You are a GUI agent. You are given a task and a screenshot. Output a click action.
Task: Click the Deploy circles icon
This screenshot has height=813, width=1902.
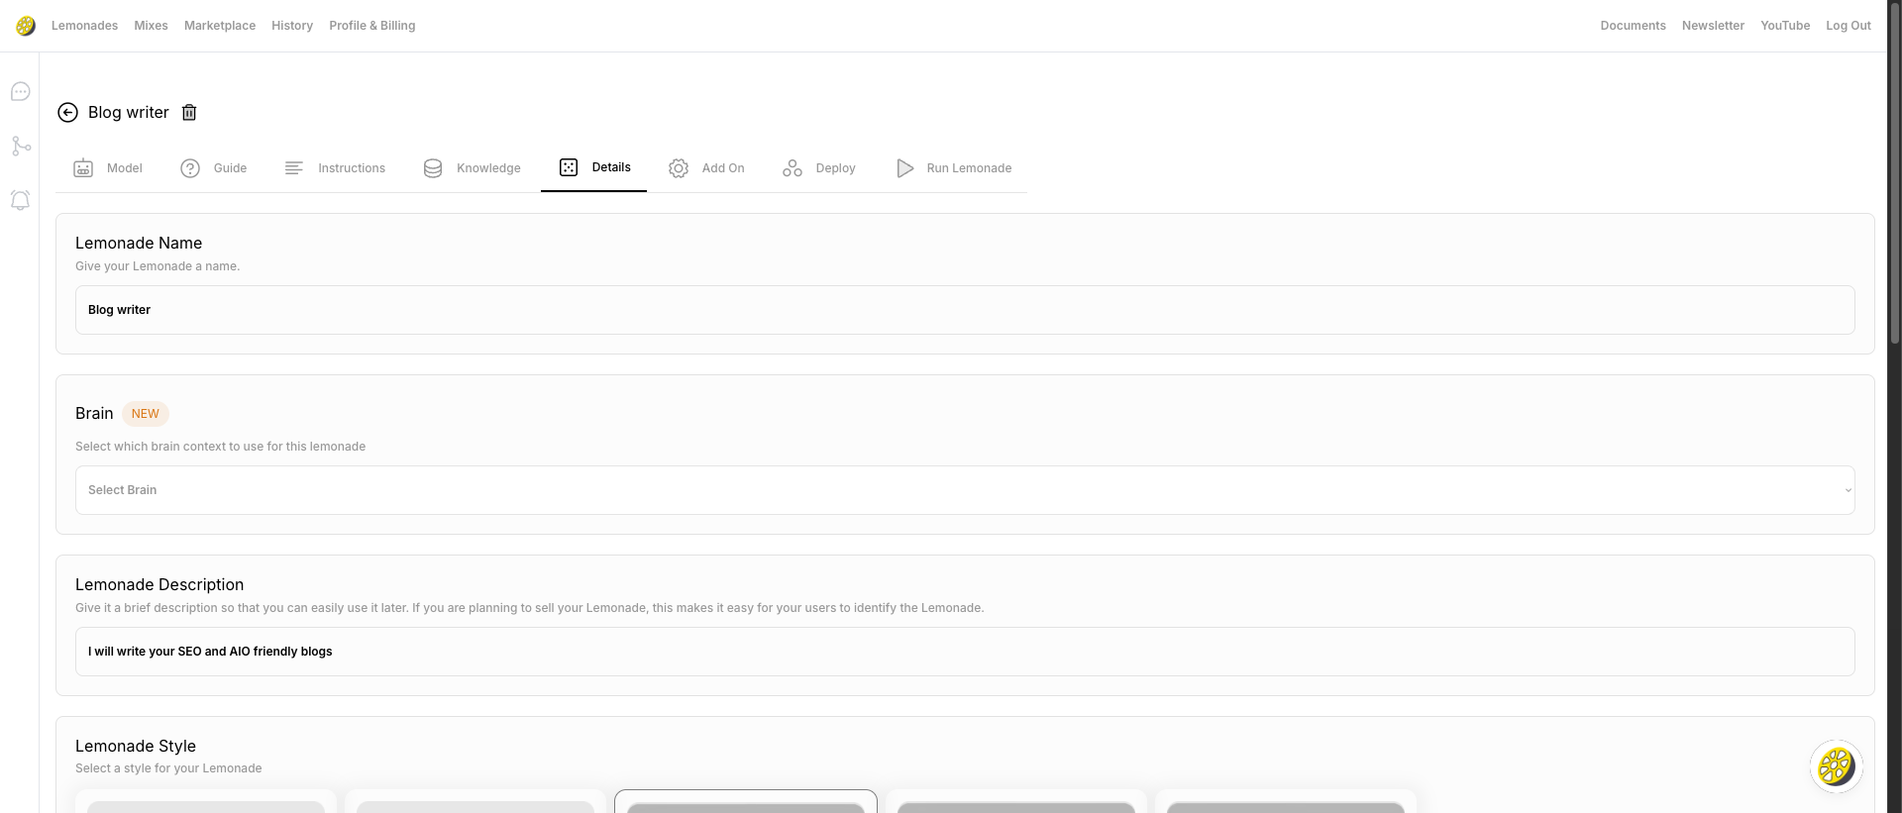tap(792, 168)
